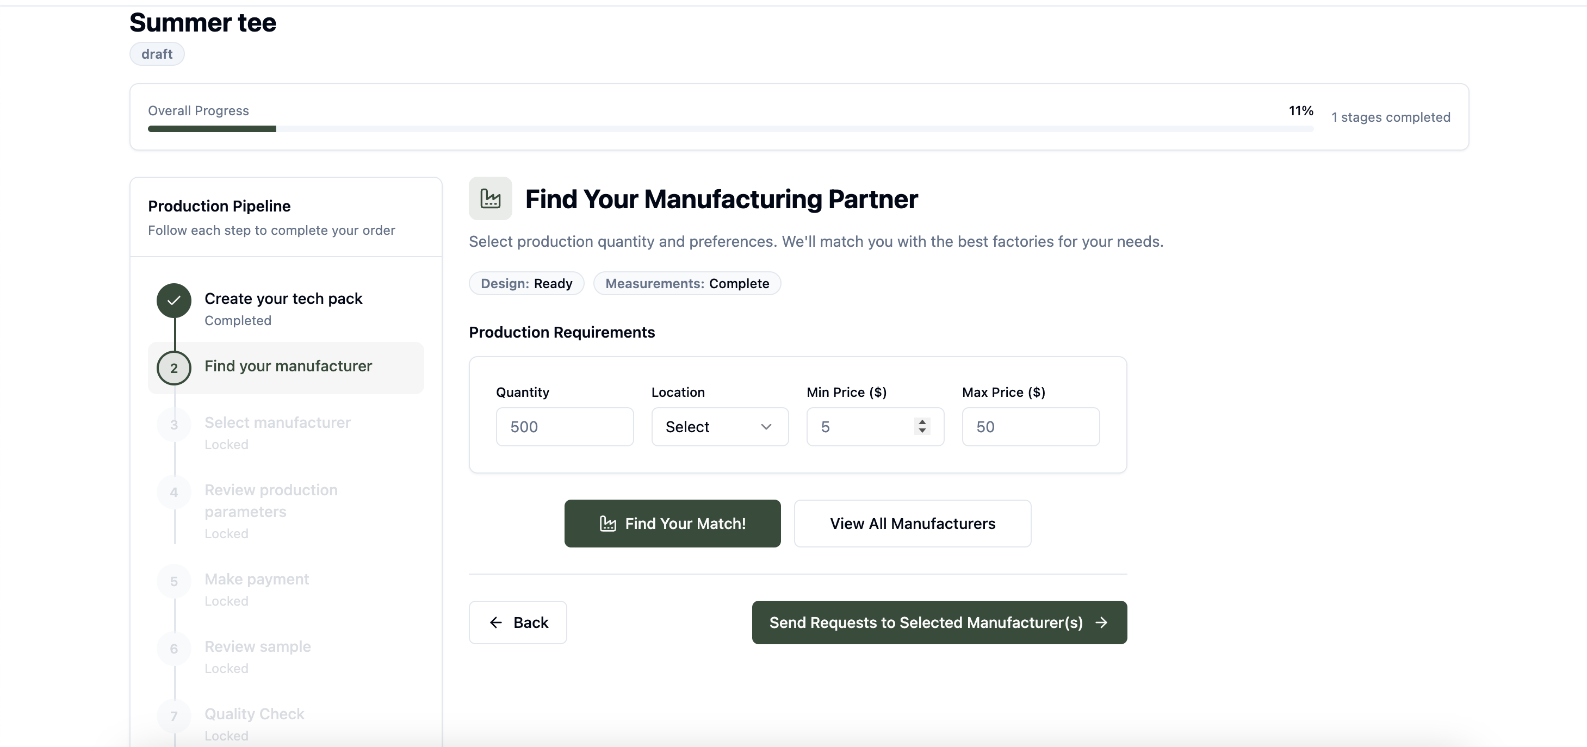Click the View All Manufacturers button
The width and height of the screenshot is (1587, 747).
coord(913,524)
